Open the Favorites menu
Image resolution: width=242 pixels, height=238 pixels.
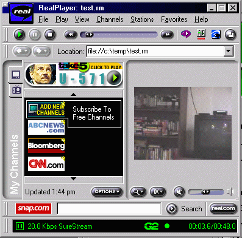click(x=174, y=19)
